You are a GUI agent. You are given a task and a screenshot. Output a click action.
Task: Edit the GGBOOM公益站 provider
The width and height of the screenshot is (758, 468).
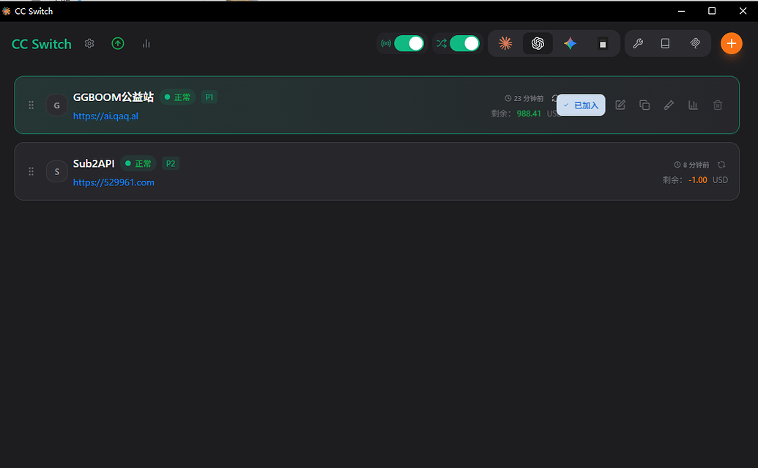620,105
